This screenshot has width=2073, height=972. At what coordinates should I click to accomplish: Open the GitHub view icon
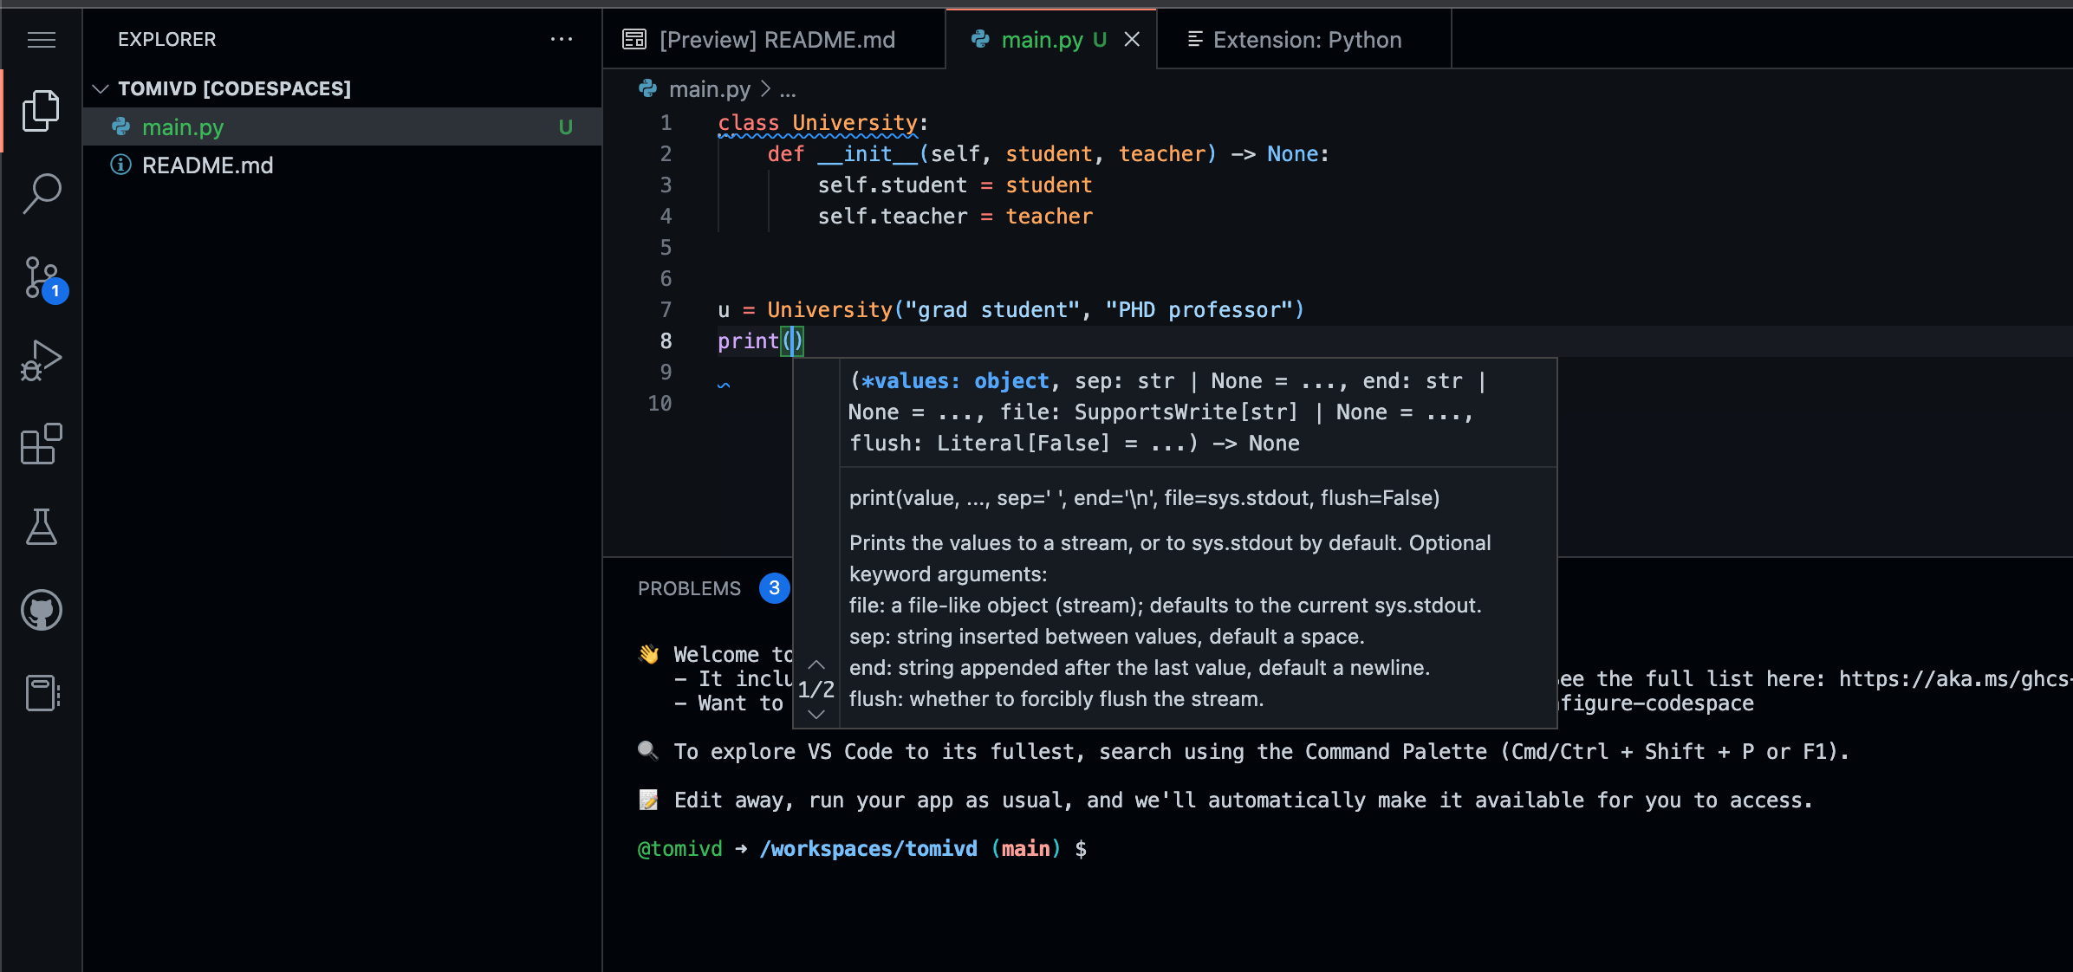coord(41,609)
